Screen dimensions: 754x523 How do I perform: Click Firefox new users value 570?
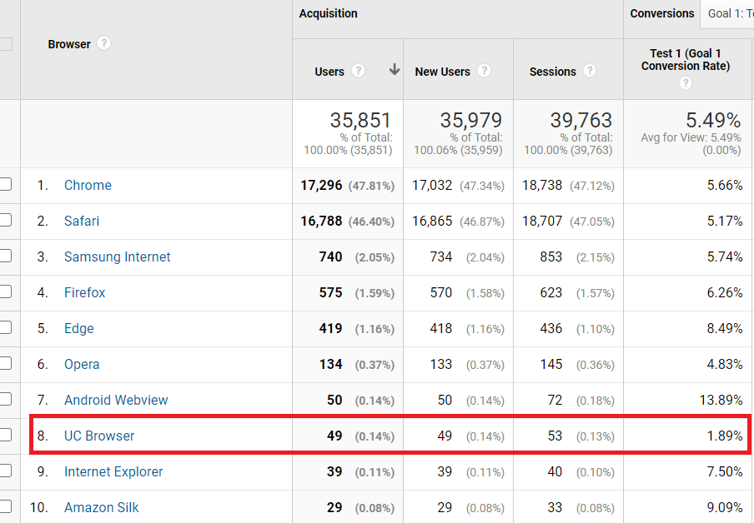[x=441, y=292]
